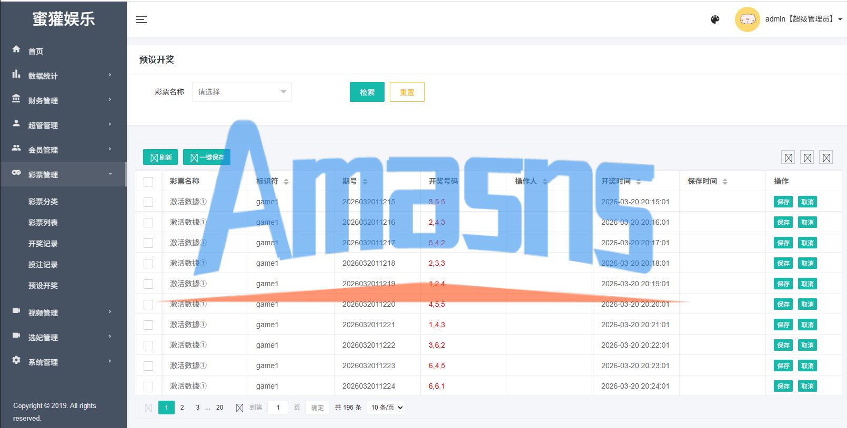Viewport: 847px width, 428px height.
Task: Open the admin 超级管理员 user dropdown arrow
Action: [x=840, y=19]
